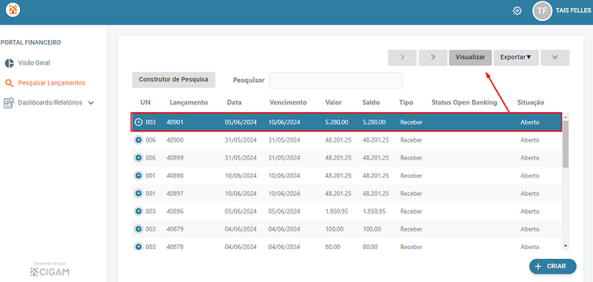
Task: Sort by the Tipo column header
Action: [405, 102]
